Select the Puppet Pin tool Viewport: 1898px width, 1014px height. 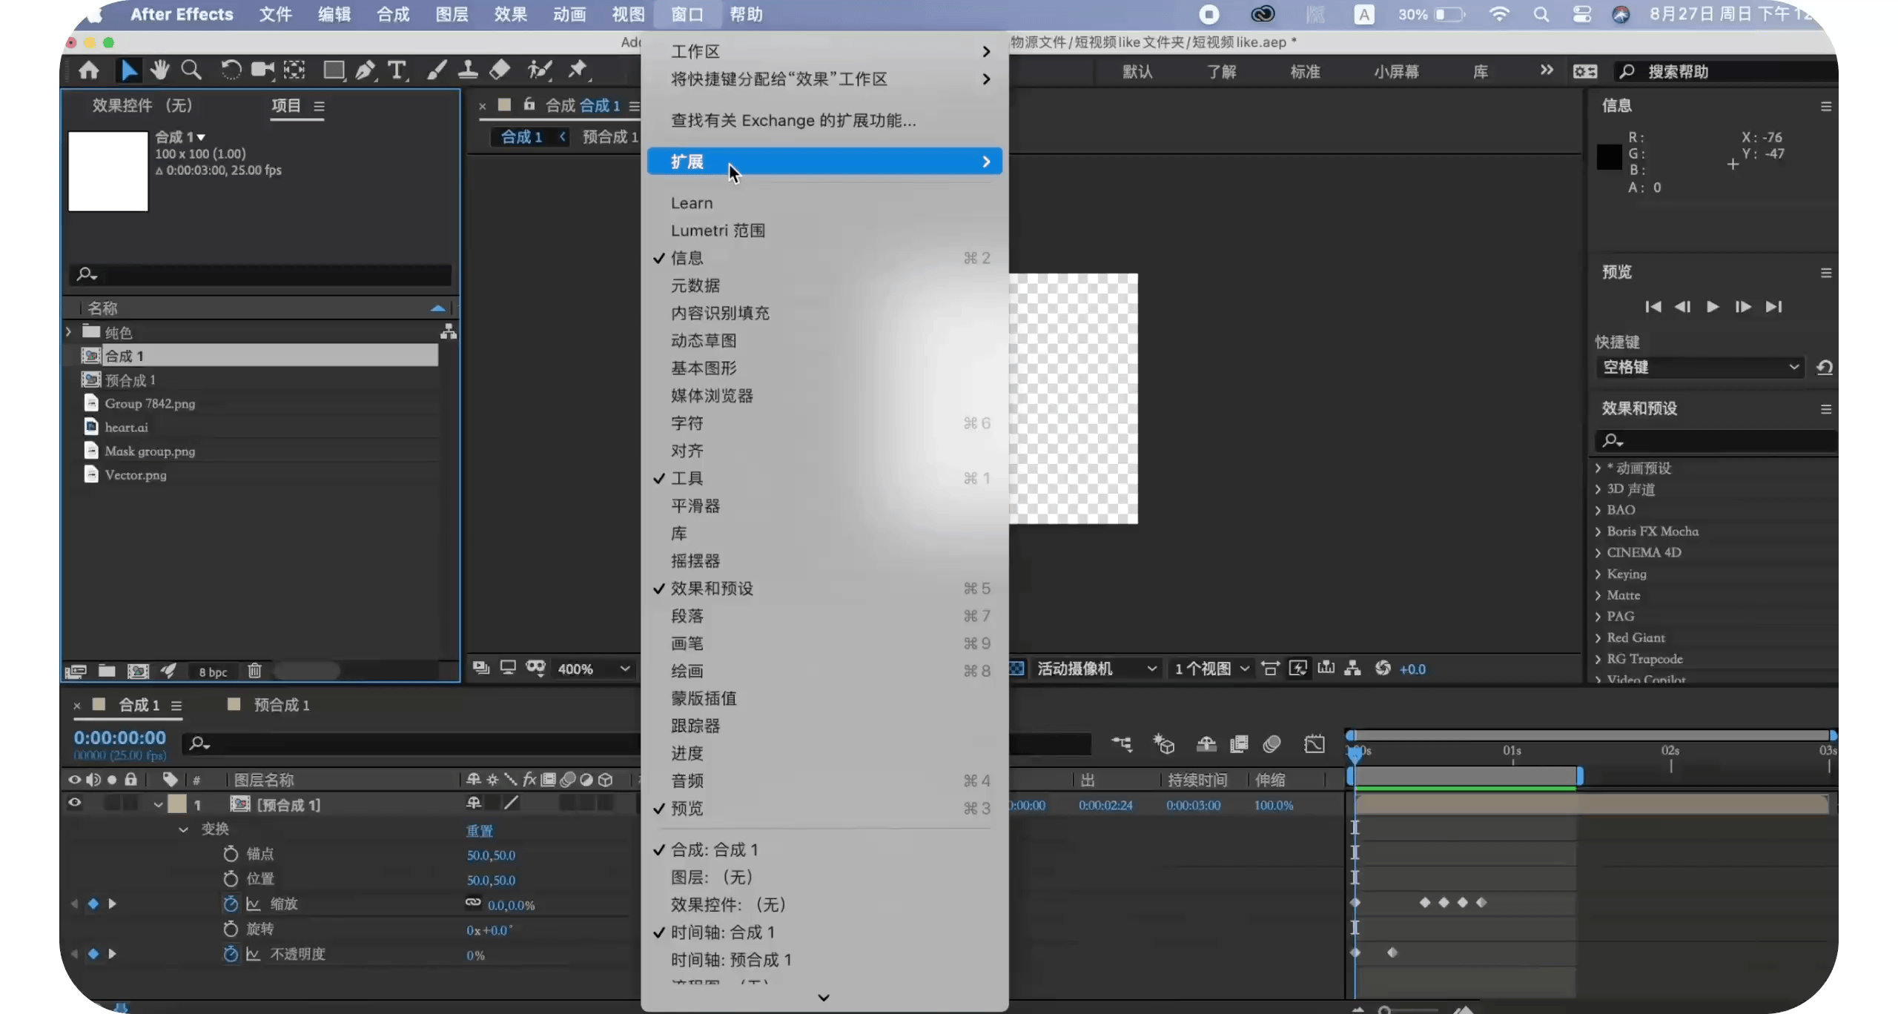tap(578, 70)
